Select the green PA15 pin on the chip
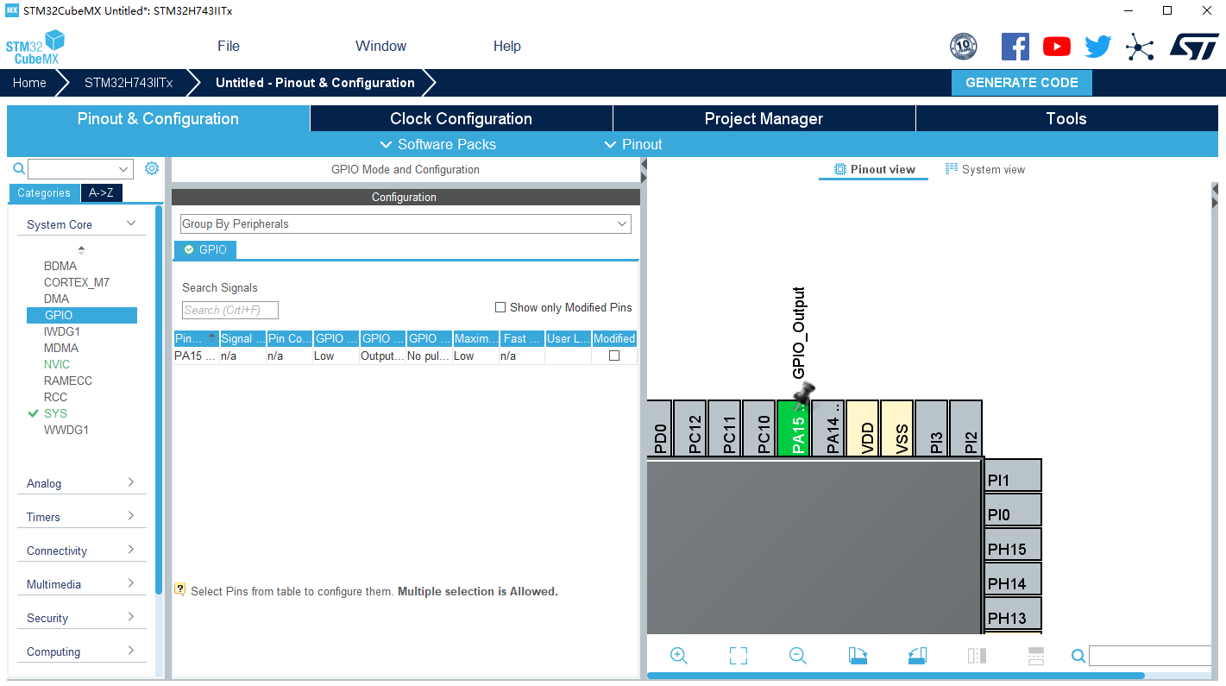 [794, 428]
